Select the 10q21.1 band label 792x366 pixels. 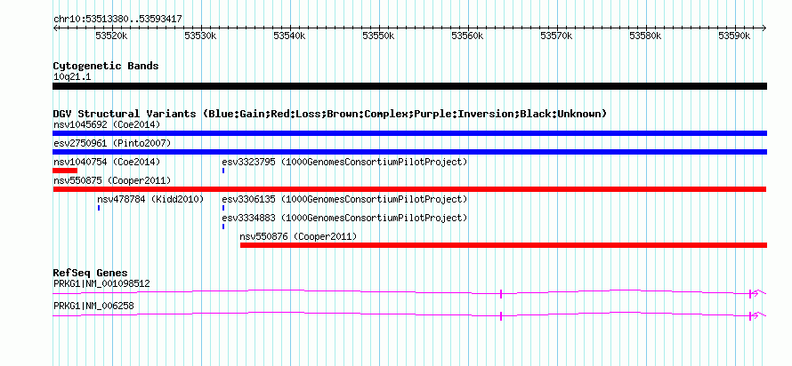[x=72, y=77]
